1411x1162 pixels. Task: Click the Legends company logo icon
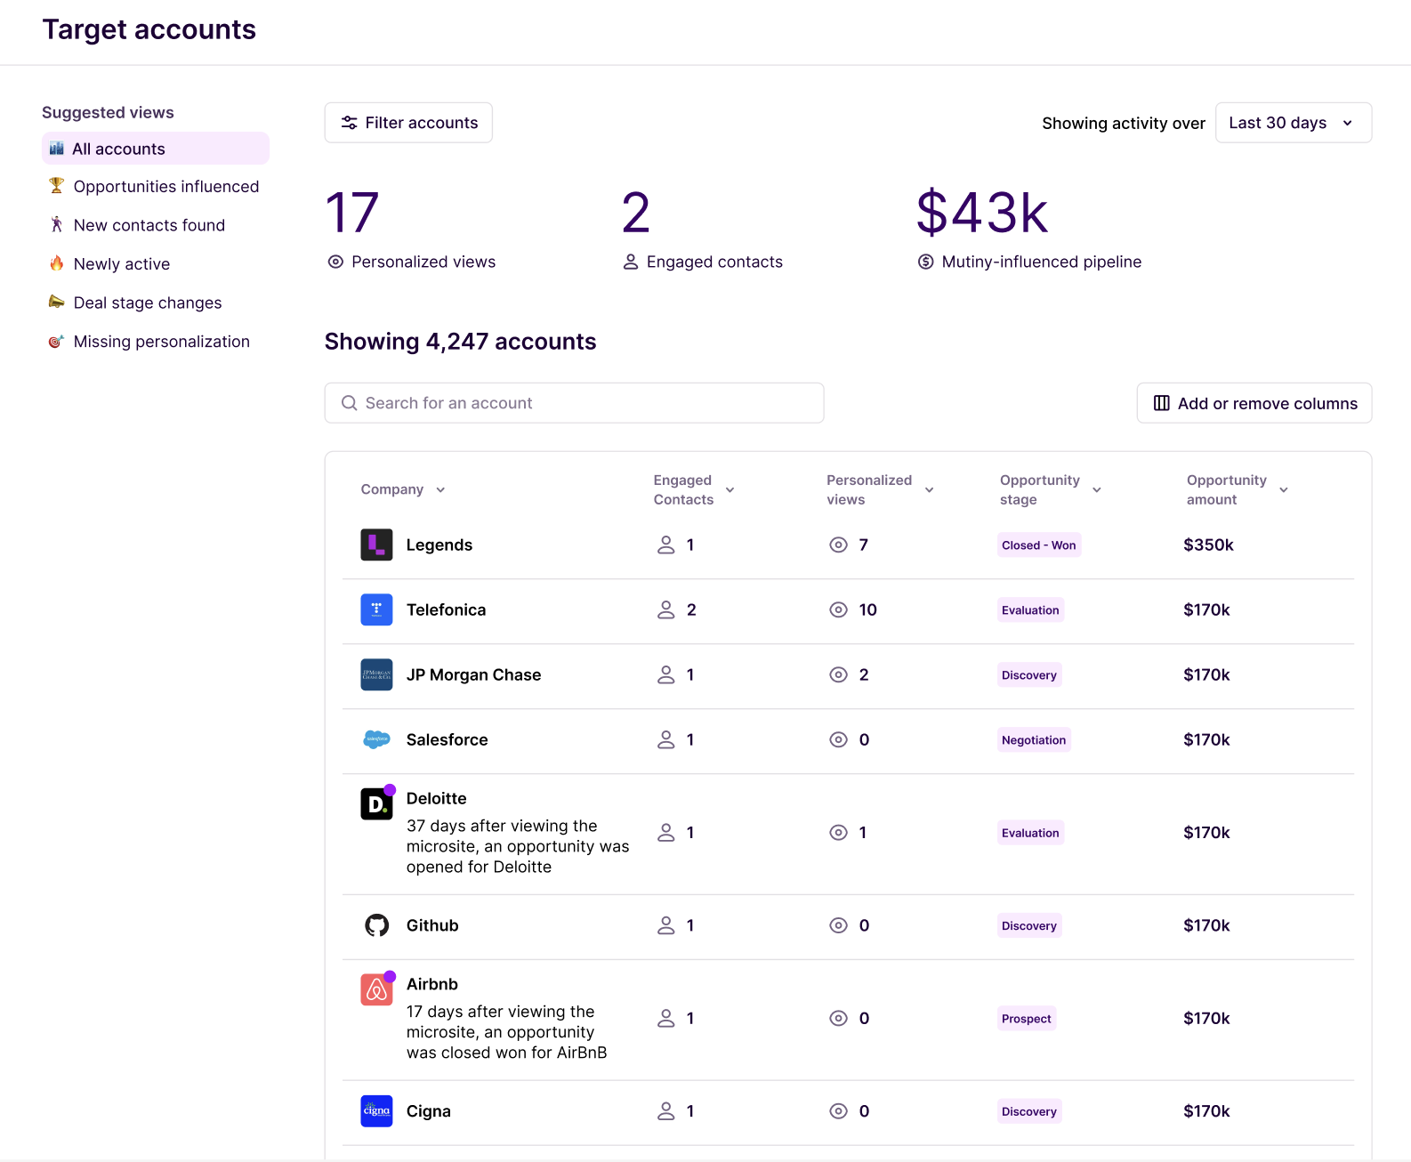click(376, 545)
